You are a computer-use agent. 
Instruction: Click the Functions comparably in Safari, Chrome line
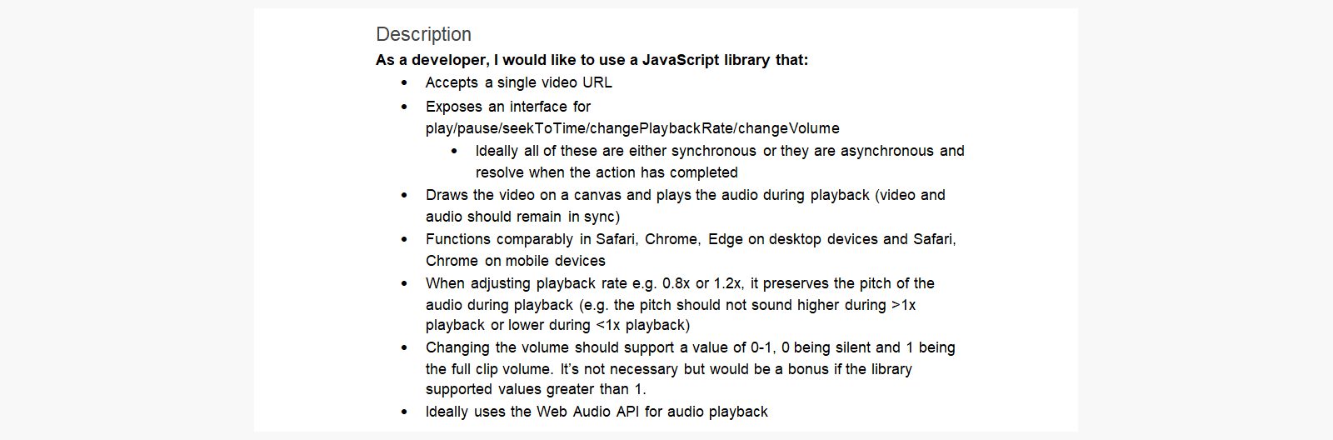pyautogui.click(x=691, y=239)
